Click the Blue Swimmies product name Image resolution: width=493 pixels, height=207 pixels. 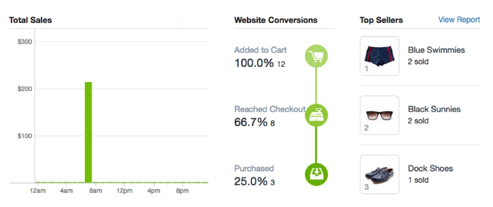click(436, 50)
